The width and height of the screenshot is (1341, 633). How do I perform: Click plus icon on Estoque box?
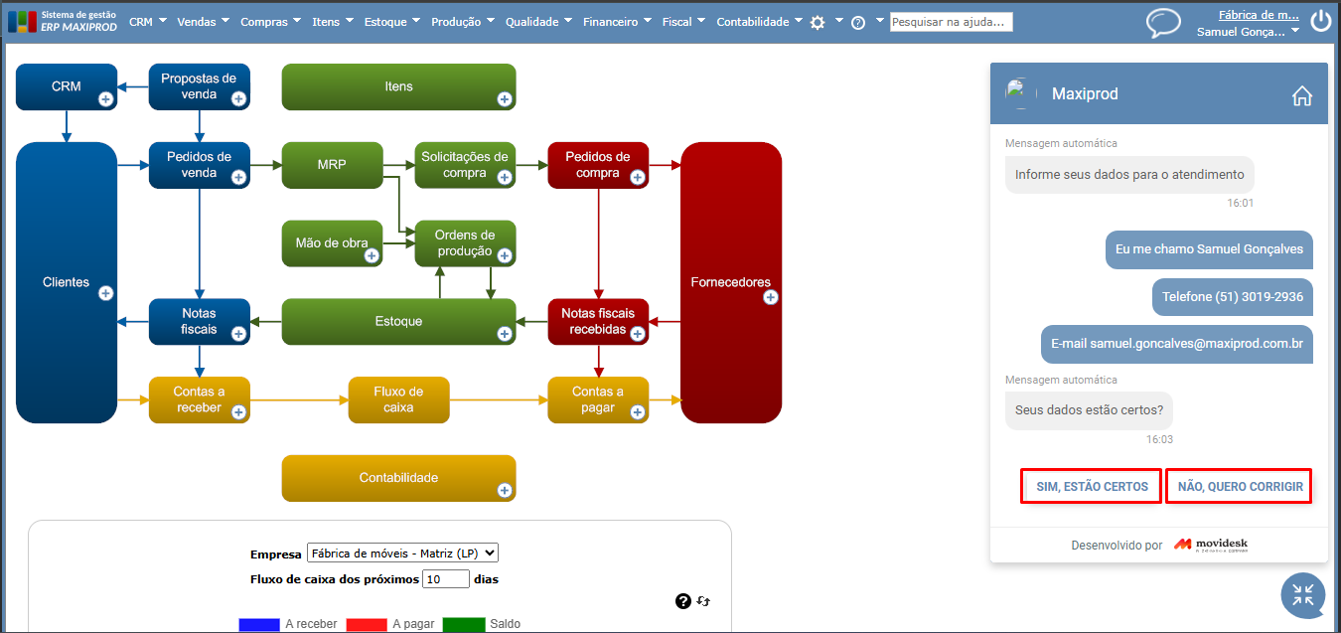(x=505, y=334)
